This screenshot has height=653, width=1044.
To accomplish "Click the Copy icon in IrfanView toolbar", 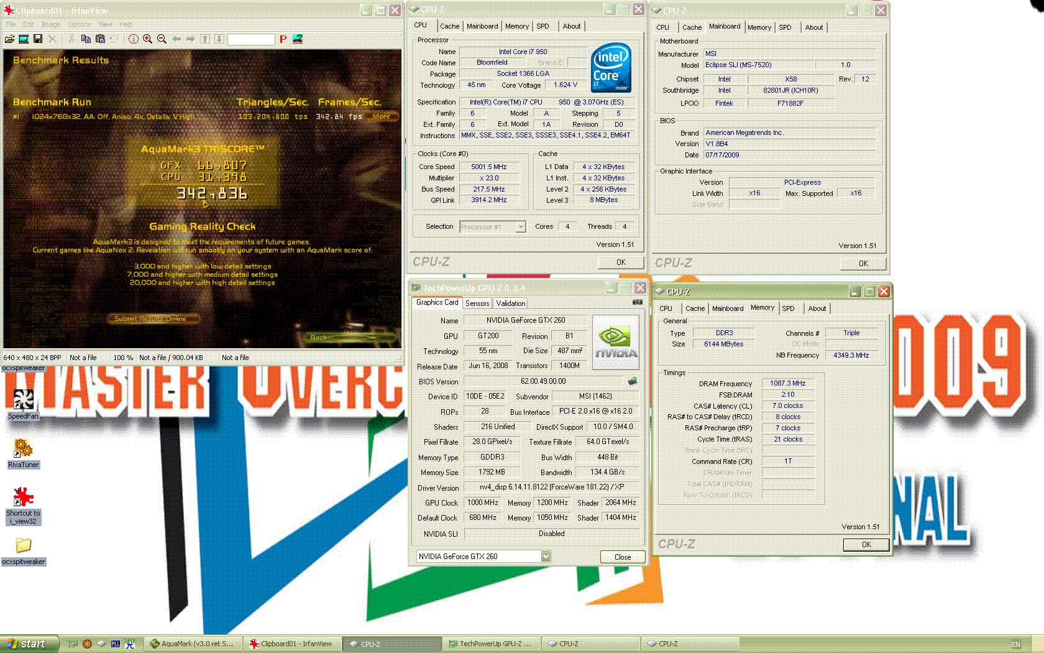I will click(86, 39).
